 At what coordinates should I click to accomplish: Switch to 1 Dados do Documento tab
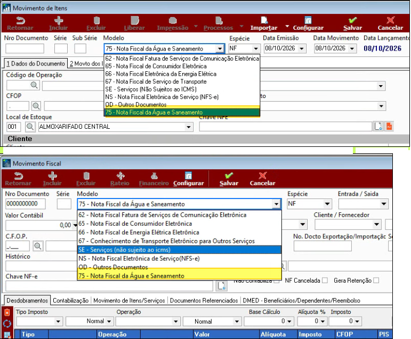point(35,64)
